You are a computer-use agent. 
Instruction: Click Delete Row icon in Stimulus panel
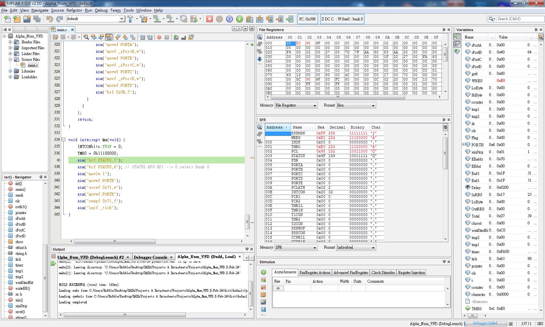pyautogui.click(x=263, y=287)
